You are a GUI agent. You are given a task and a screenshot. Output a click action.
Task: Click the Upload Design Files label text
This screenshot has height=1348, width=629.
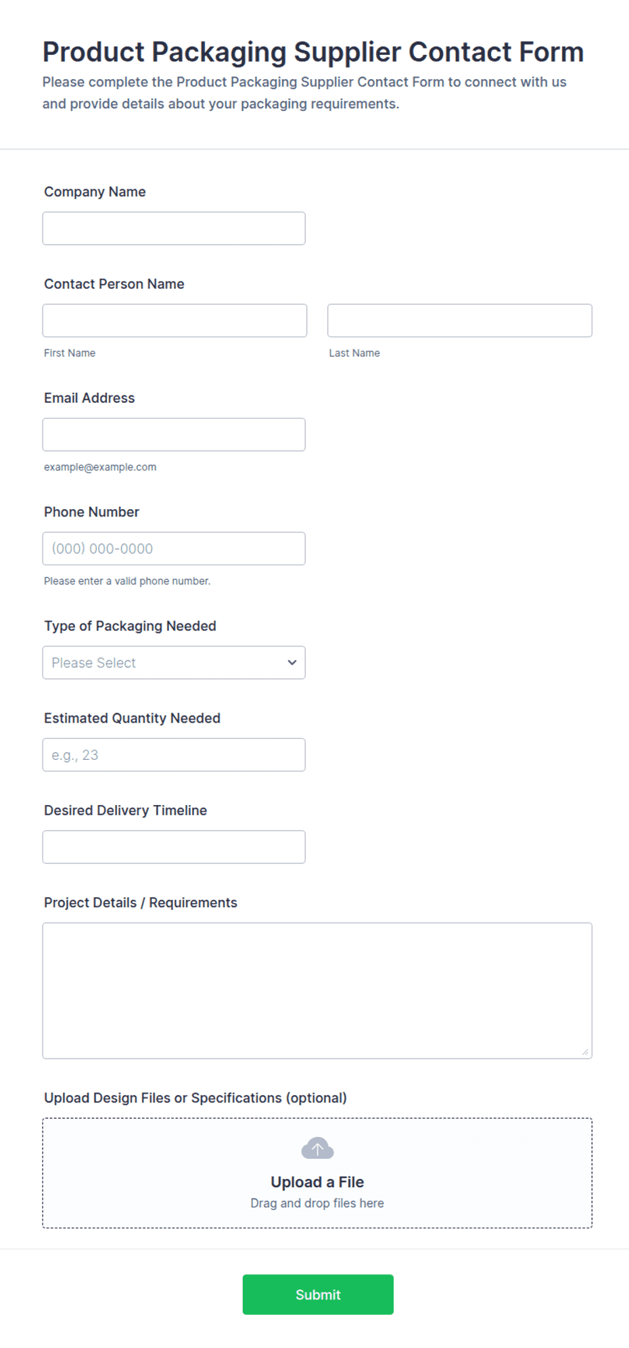point(195,1098)
